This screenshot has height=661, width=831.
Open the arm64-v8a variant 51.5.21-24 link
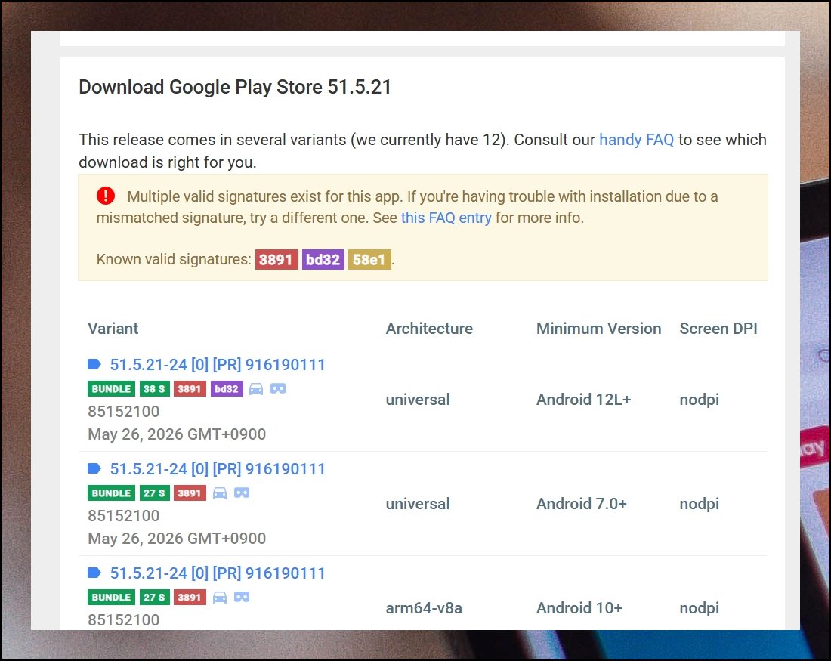(x=218, y=573)
